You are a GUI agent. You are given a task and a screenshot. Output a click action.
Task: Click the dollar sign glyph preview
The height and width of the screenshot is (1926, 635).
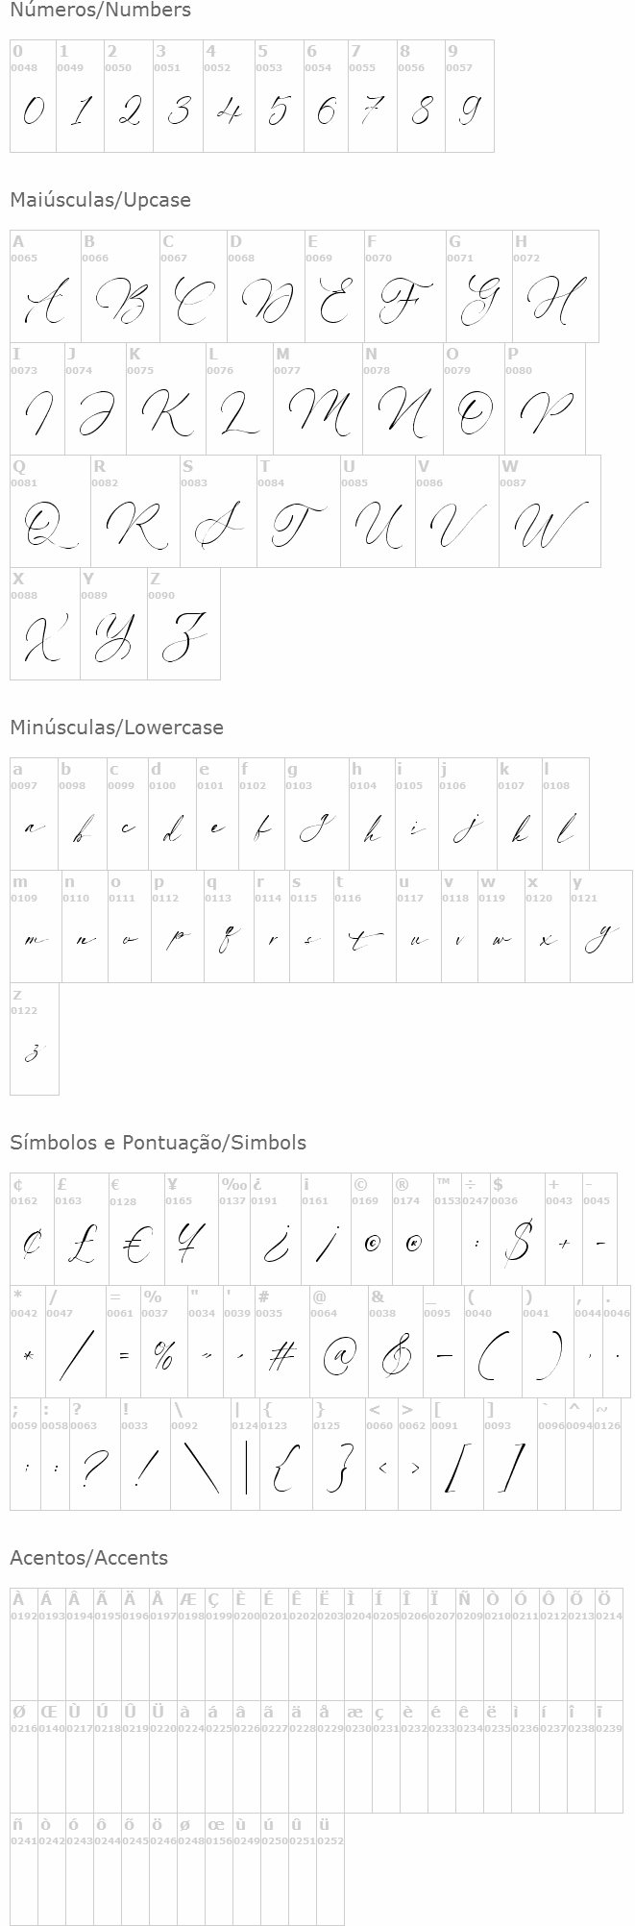tap(517, 1245)
